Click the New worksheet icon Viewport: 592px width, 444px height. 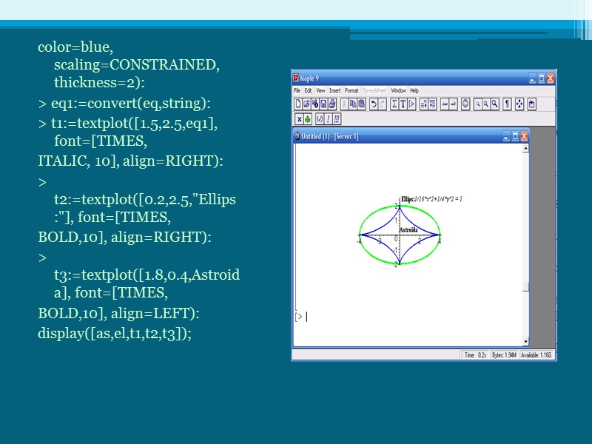click(x=298, y=104)
